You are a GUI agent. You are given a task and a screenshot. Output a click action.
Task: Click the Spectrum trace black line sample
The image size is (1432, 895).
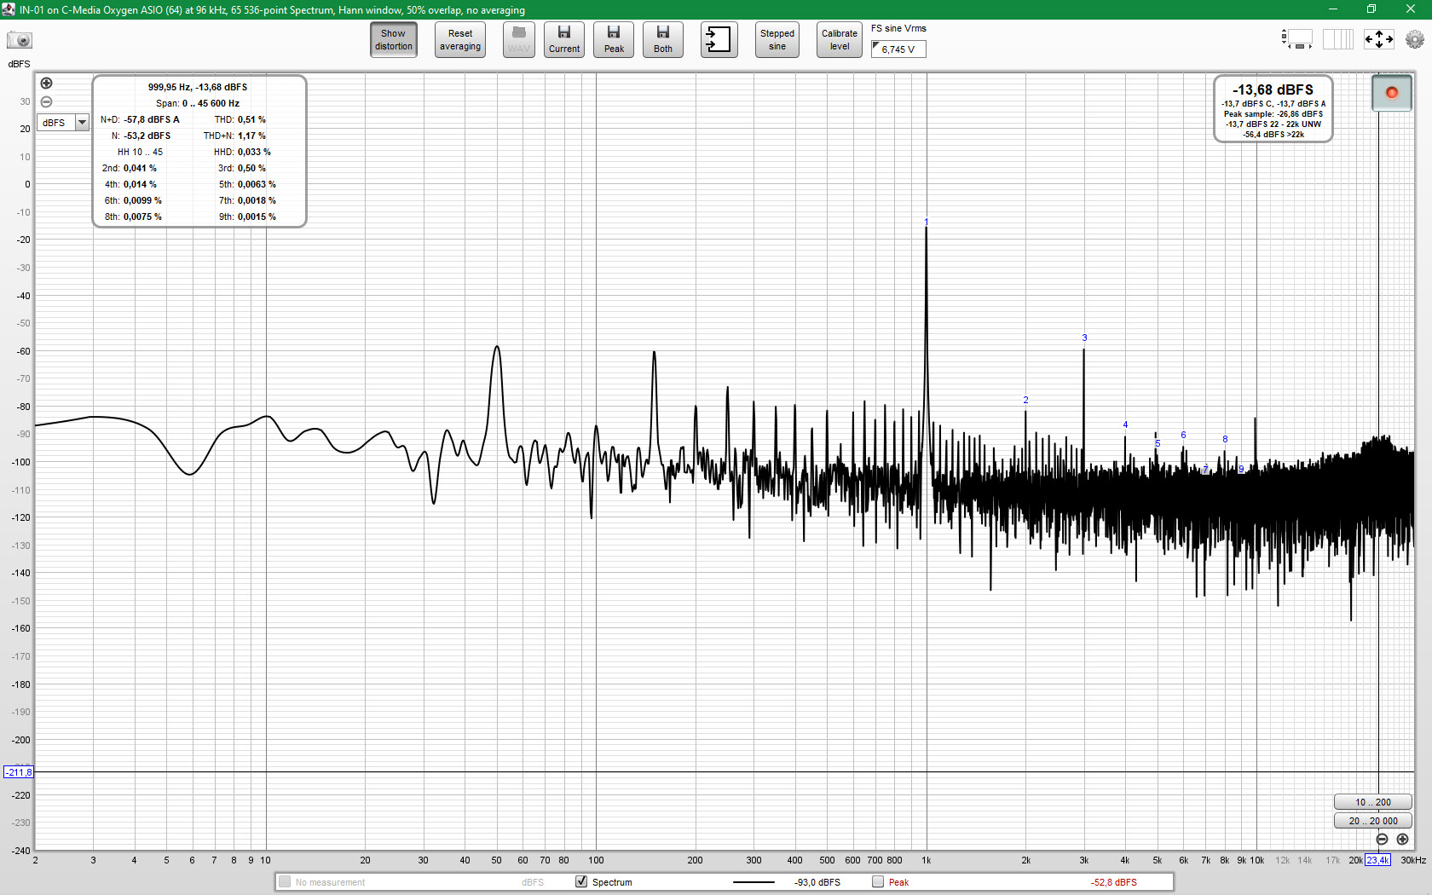click(x=754, y=882)
